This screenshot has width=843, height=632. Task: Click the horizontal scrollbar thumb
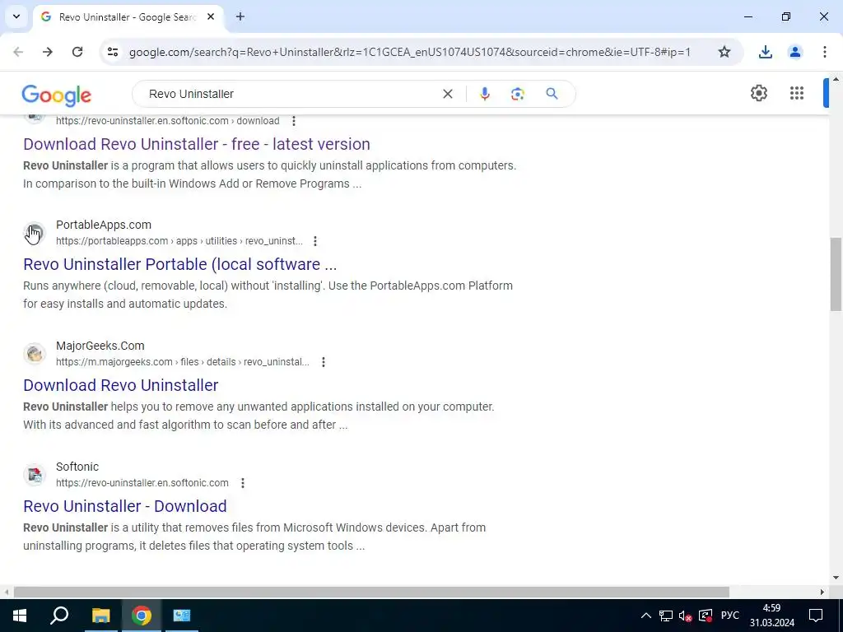(x=371, y=592)
